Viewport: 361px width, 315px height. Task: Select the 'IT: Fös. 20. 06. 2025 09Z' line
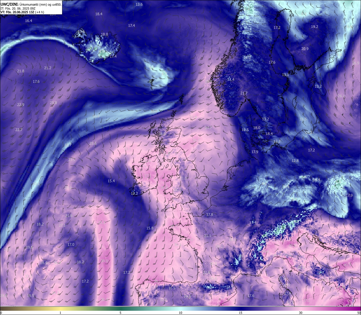18,8
